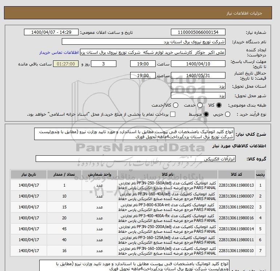This screenshot has width=280, height=271.
Task: Select product code 2283130611980010
Action: point(236,251)
